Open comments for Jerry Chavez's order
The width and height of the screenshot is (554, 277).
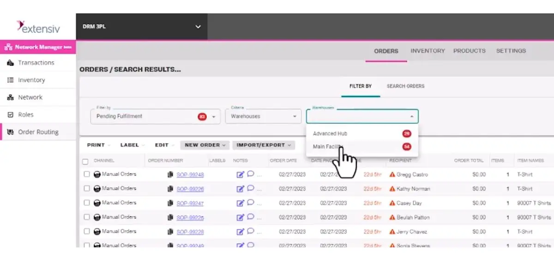251,231
